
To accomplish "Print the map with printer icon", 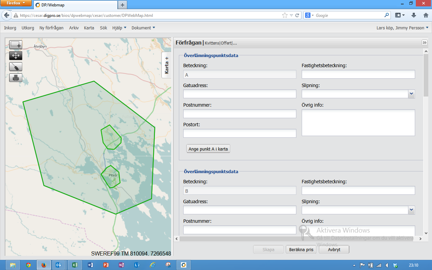I will 16,78.
